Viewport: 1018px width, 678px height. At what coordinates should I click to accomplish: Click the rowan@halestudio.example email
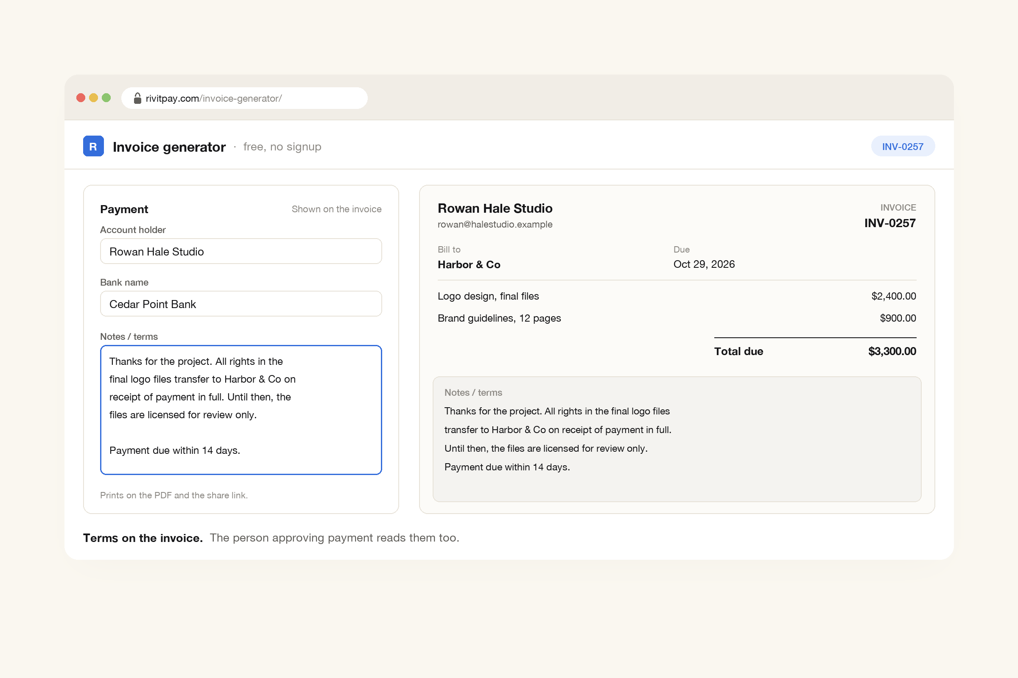495,225
